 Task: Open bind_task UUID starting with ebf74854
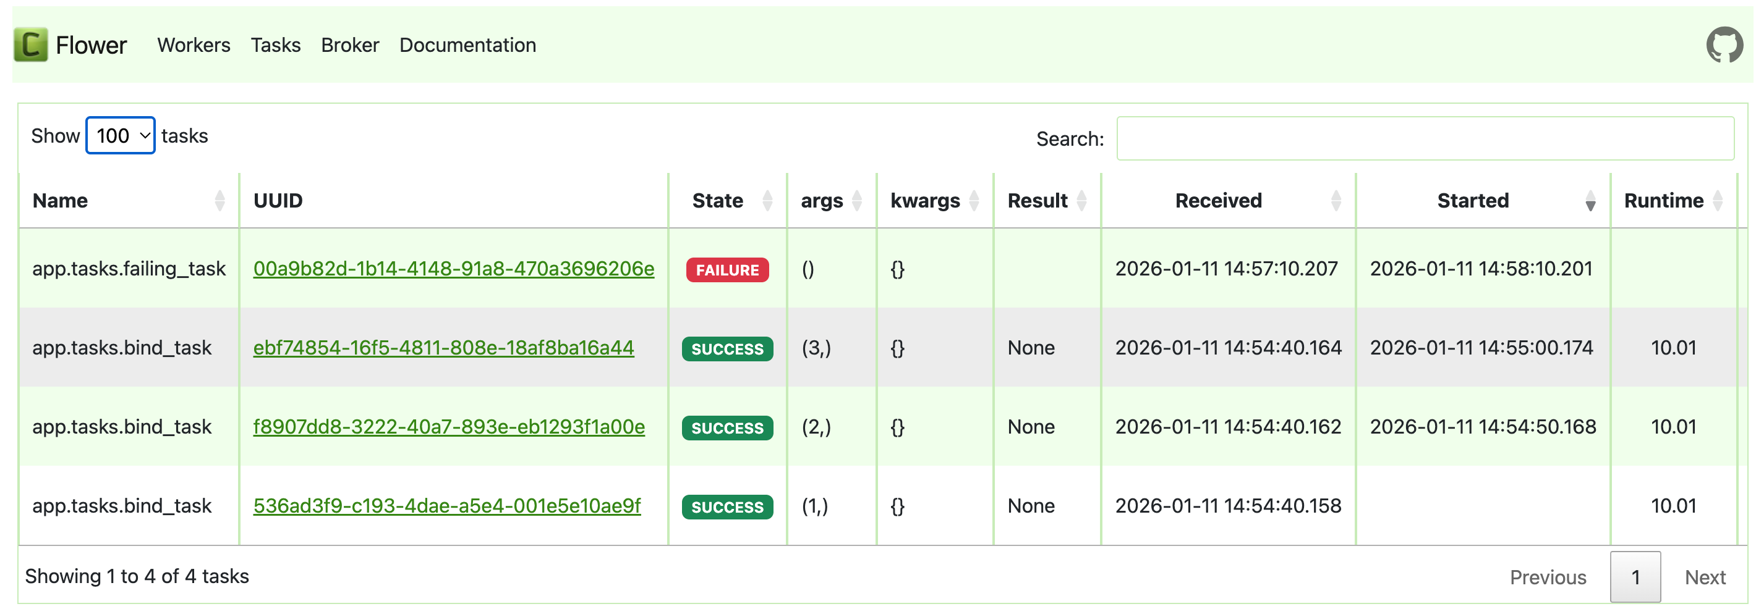443,348
